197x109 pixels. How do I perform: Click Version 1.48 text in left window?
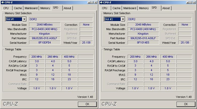pyautogui.click(x=85, y=97)
